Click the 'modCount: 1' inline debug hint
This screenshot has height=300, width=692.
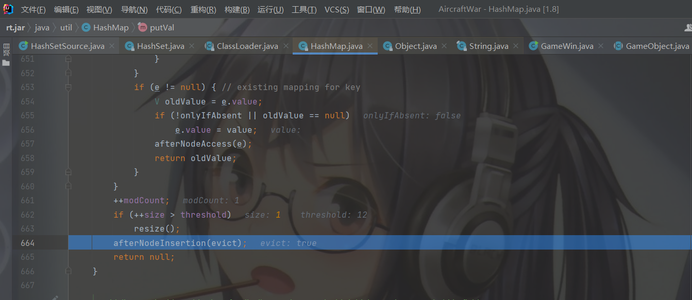click(211, 200)
